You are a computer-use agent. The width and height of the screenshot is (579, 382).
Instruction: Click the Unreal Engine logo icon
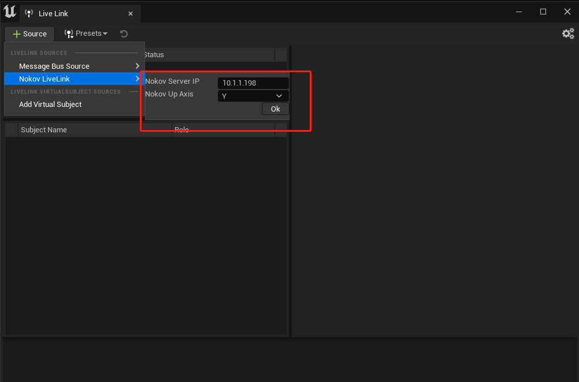[x=10, y=12]
